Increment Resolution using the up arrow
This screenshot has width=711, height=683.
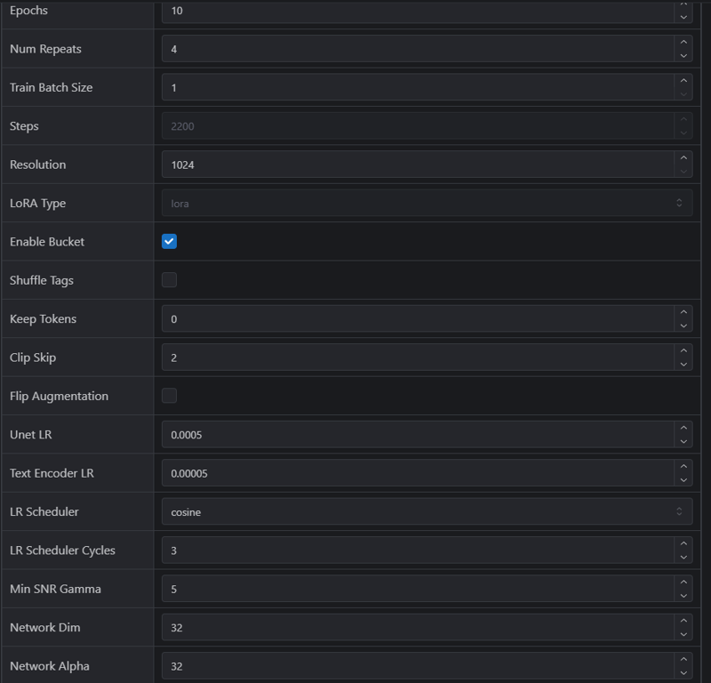pos(683,157)
